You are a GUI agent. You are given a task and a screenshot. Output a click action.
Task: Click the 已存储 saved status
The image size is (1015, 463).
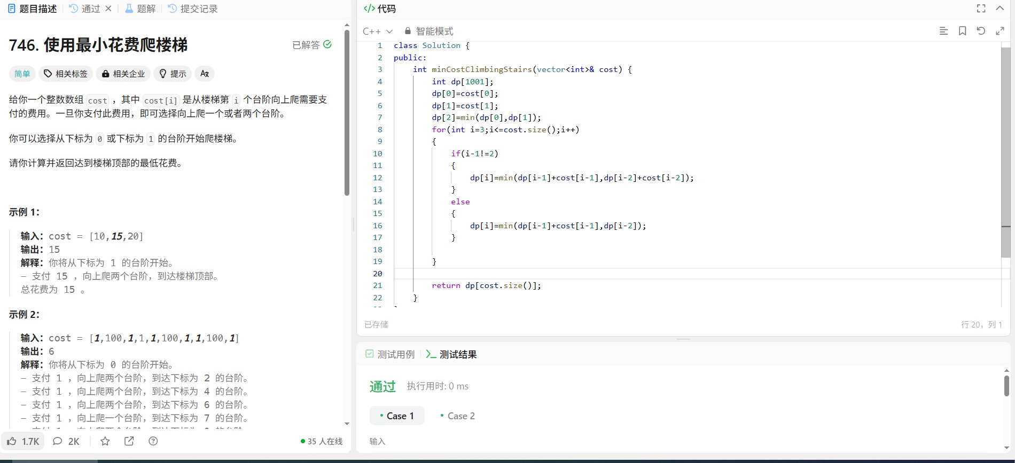(x=376, y=324)
